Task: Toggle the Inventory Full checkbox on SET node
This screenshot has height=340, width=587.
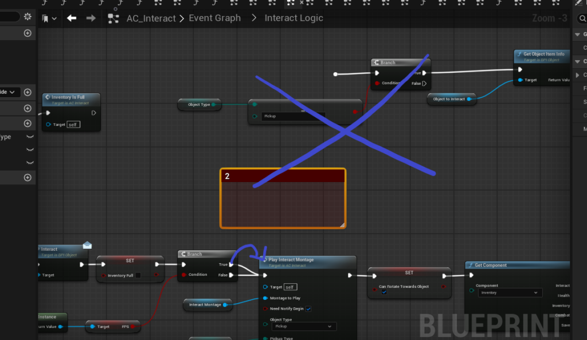Action: click(138, 275)
